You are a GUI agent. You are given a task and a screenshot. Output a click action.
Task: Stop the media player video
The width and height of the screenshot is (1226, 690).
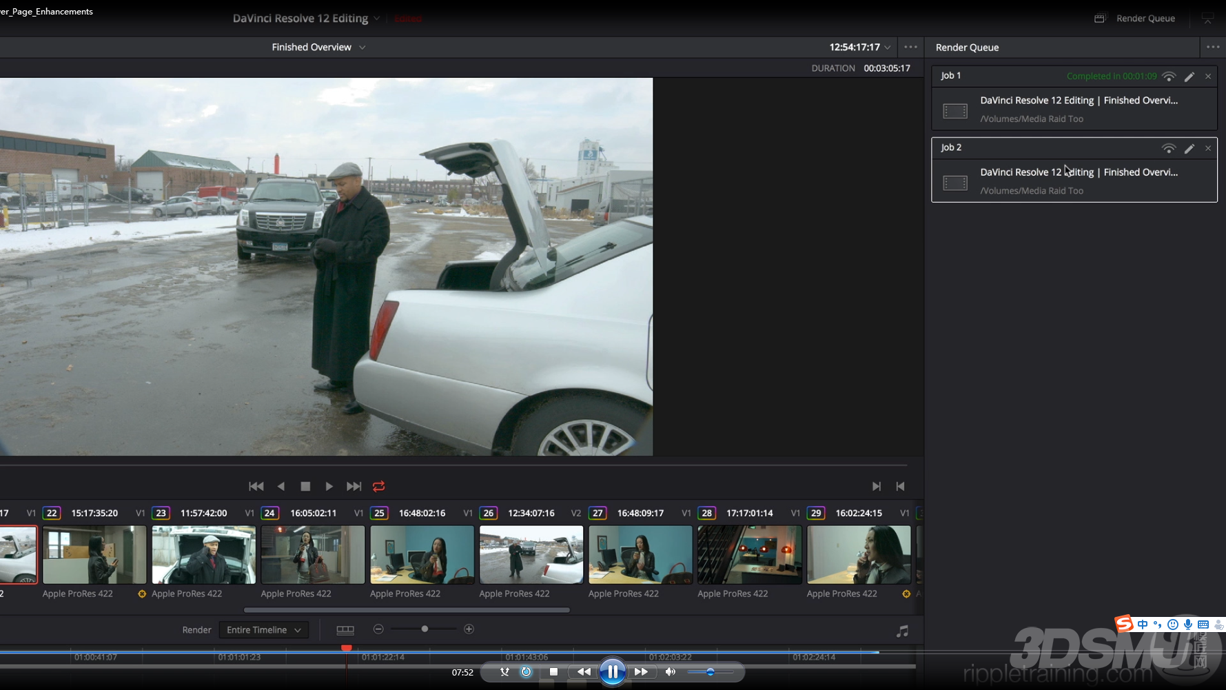(553, 671)
